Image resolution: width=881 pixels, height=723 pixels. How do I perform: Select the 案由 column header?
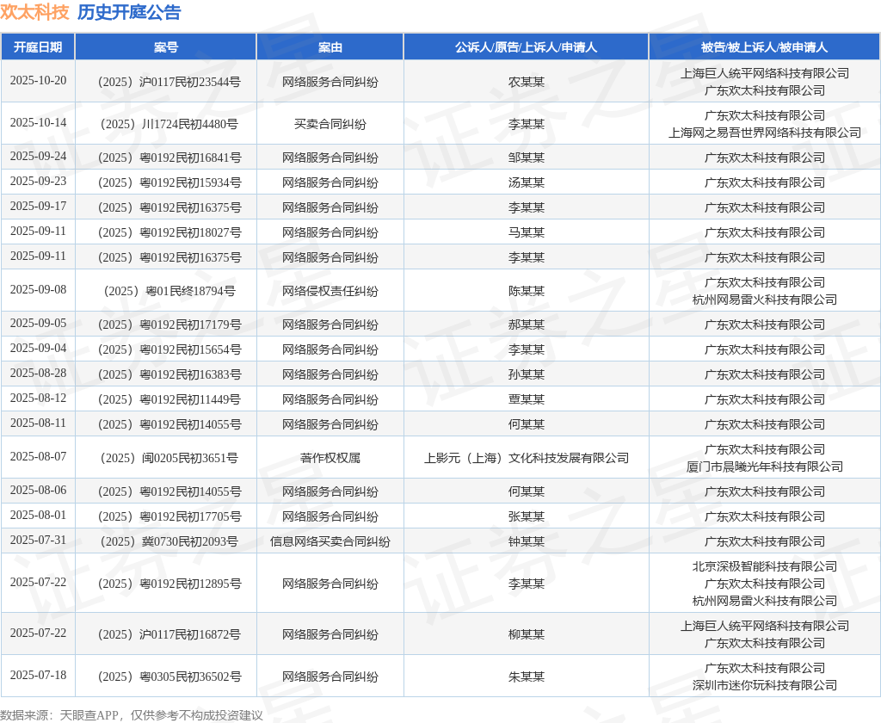(x=330, y=47)
